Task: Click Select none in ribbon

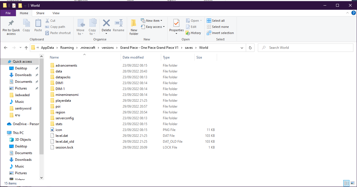Action: [x=218, y=27]
